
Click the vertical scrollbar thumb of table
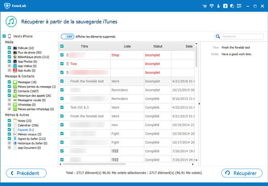pyautogui.click(x=197, y=57)
